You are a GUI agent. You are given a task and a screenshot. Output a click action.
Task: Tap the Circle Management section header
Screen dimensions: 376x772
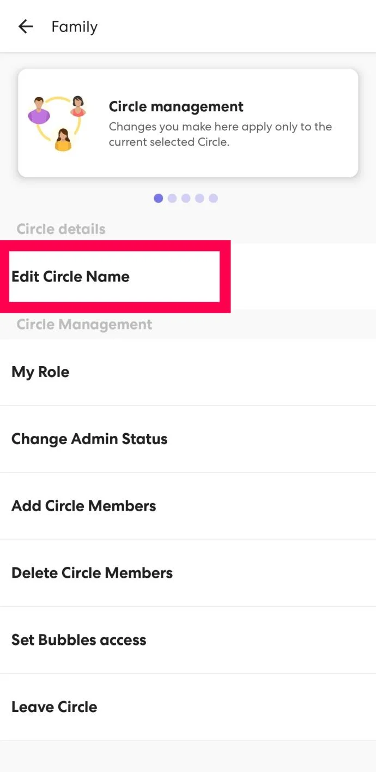[x=84, y=324]
